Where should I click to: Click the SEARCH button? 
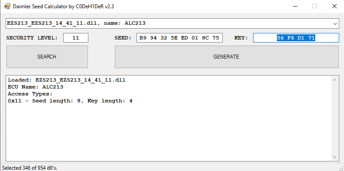[47, 57]
